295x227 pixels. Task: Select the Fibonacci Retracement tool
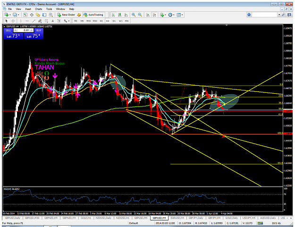click(x=46, y=21)
